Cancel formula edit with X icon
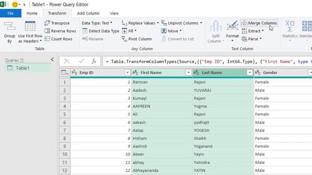Image resolution: width=312 pixels, height=175 pixels. [67, 61]
